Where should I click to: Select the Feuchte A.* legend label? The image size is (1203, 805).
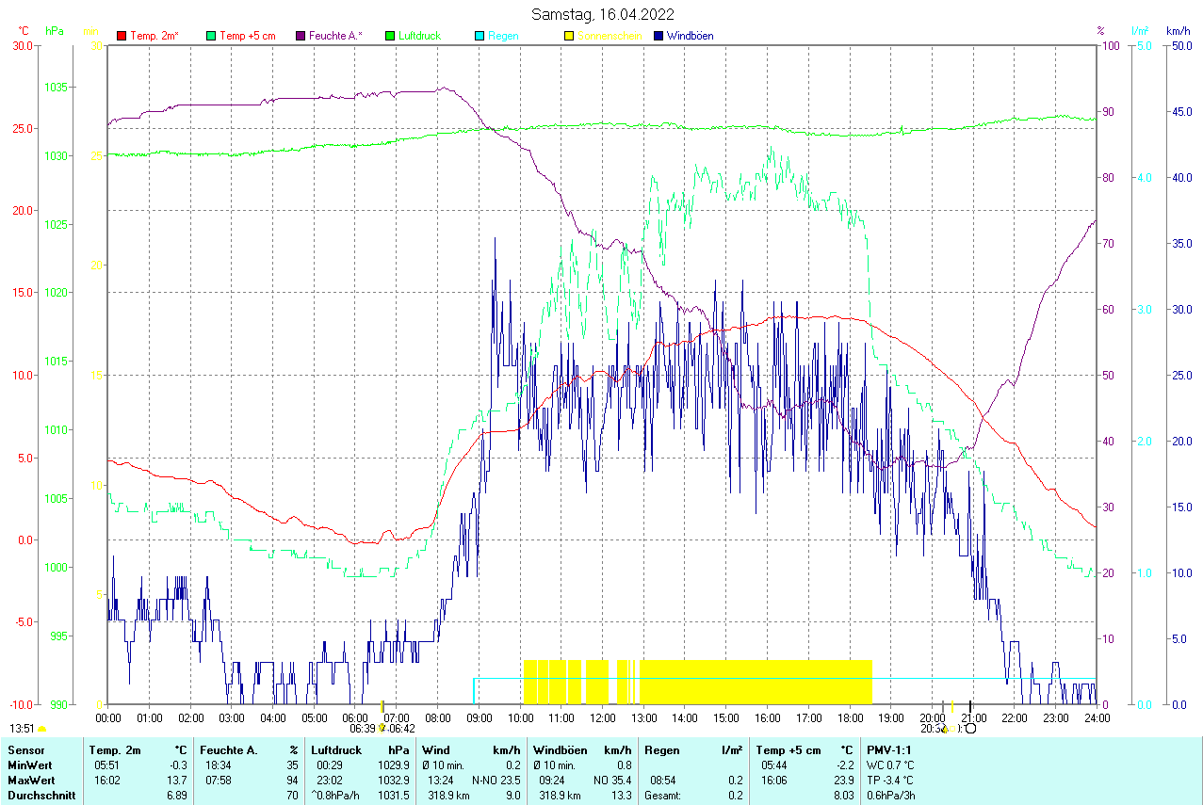[335, 36]
